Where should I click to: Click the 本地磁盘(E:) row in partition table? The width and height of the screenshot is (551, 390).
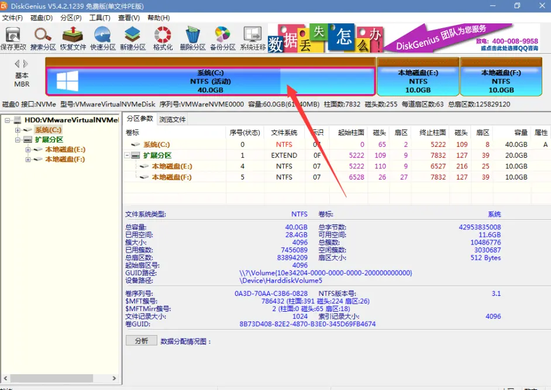(x=337, y=166)
